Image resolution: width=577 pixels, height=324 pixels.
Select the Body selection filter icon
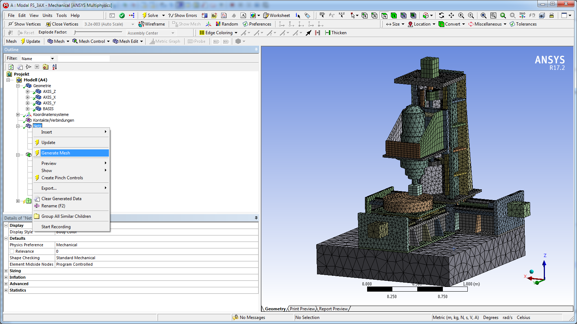pyautogui.click(x=394, y=15)
